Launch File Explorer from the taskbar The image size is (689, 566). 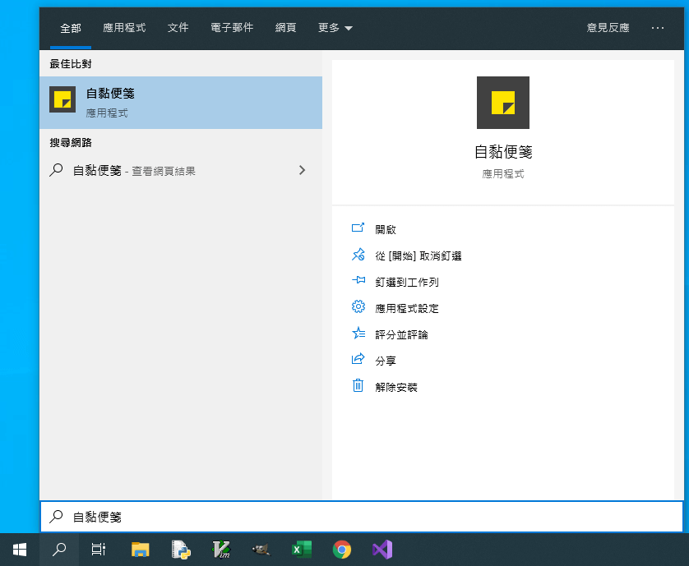tap(140, 550)
